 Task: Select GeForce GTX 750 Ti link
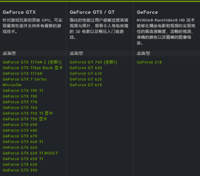point(28,113)
